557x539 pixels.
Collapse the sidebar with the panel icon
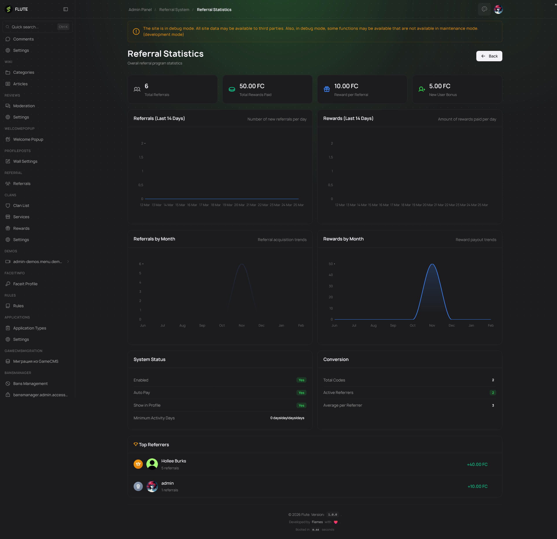66,9
